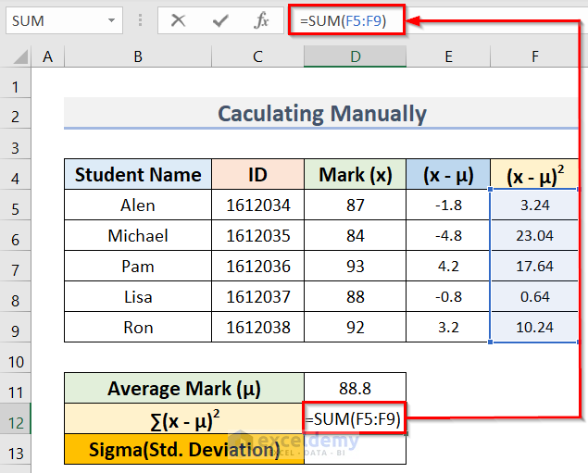Expand the Name Box dropdown arrow

(x=112, y=20)
